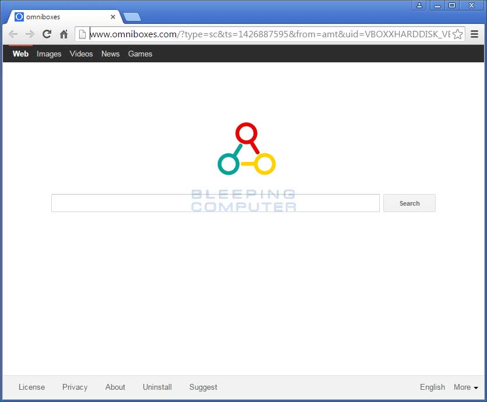Switch to the Videos search category
The image size is (487, 402).
coord(81,54)
